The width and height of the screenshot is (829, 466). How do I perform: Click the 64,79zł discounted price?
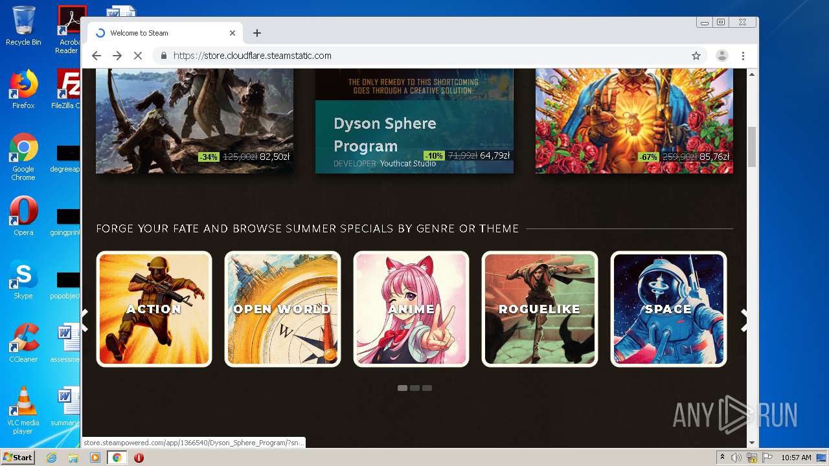pos(495,155)
